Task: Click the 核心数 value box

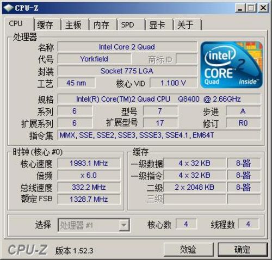Action: [186, 224]
